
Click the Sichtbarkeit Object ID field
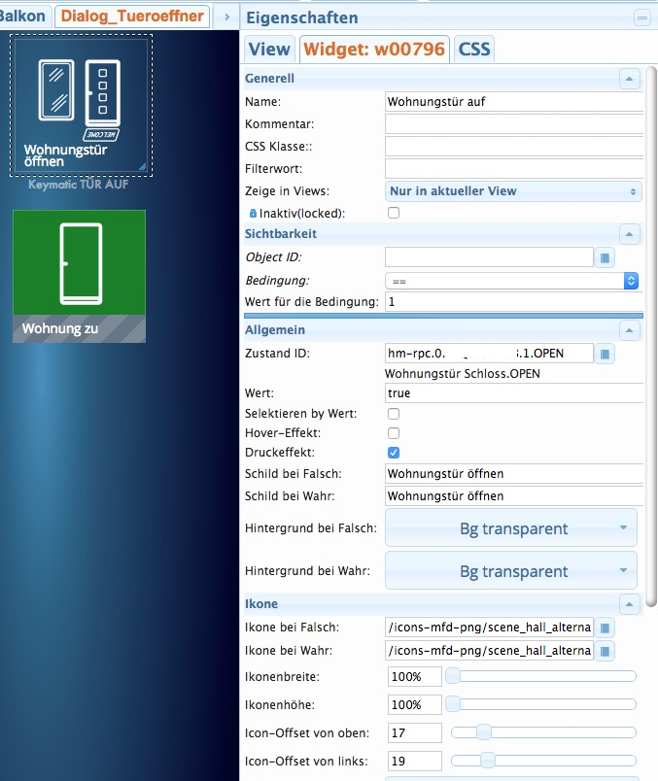[489, 257]
